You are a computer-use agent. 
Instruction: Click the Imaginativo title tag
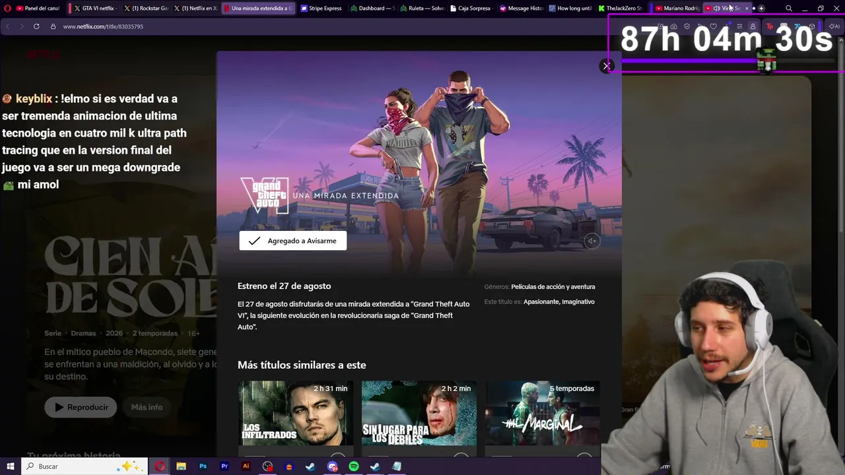pos(578,301)
